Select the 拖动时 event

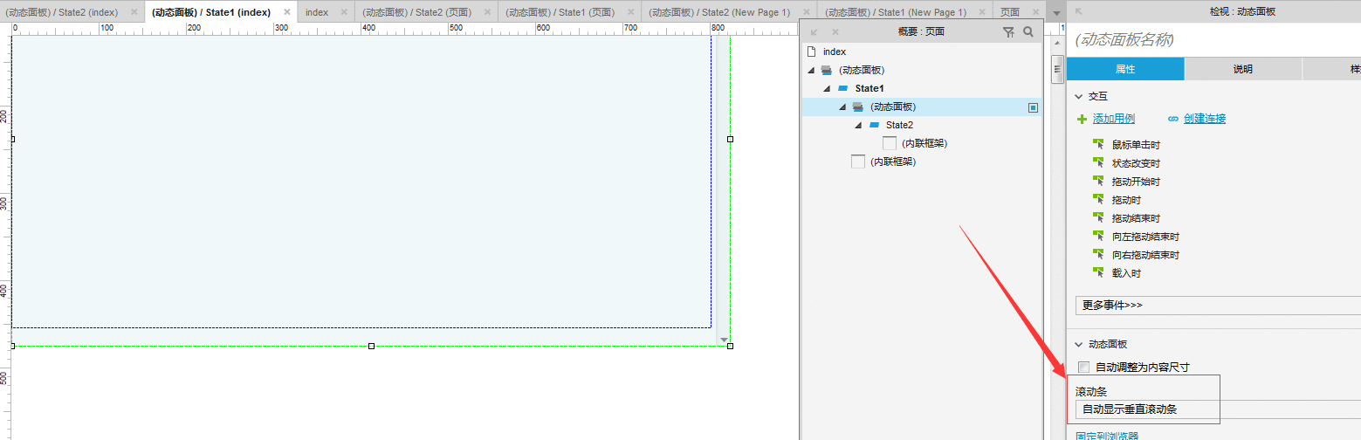[1126, 200]
